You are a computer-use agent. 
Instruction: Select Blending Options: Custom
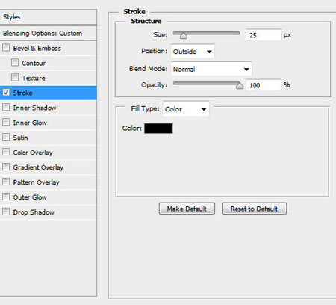(x=48, y=33)
